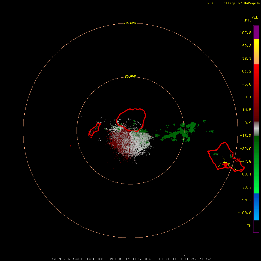Click the -109.8 velocity scale value
This screenshot has height=261, width=261.
(244, 213)
